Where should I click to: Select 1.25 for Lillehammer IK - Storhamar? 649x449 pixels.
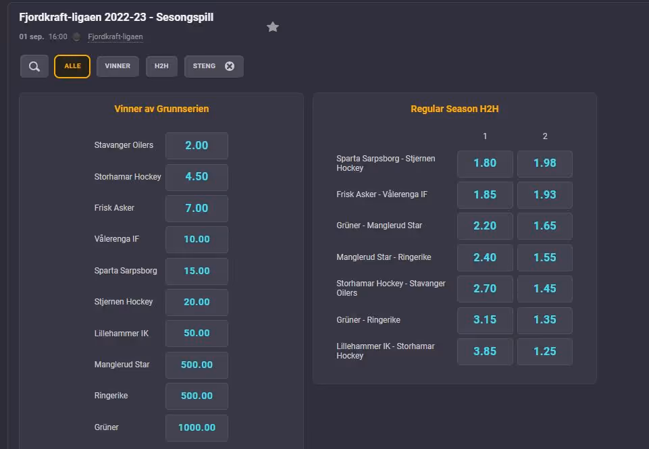coord(545,351)
